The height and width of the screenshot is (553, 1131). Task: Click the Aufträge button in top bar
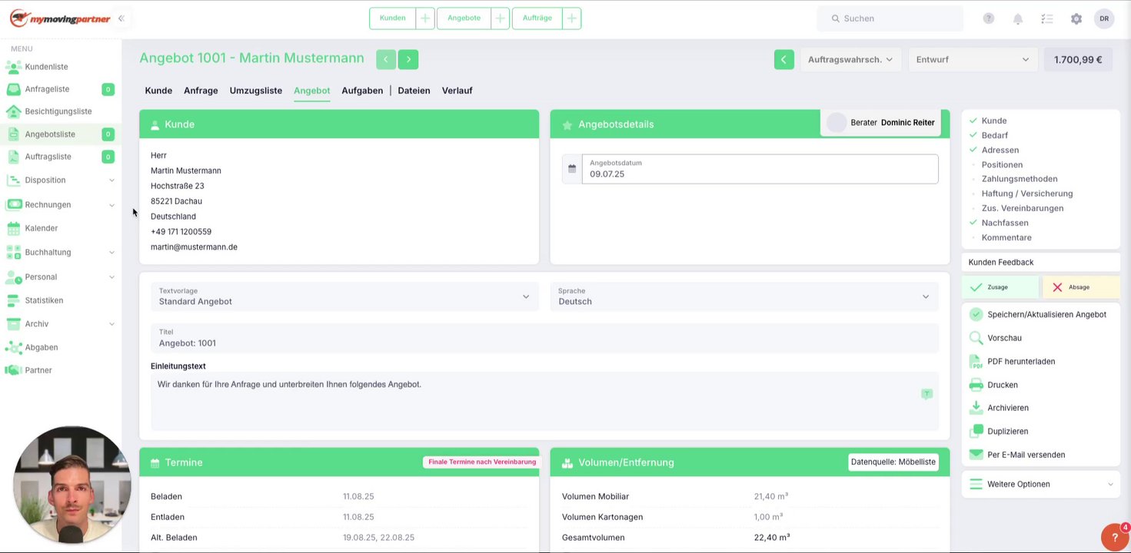tap(537, 18)
